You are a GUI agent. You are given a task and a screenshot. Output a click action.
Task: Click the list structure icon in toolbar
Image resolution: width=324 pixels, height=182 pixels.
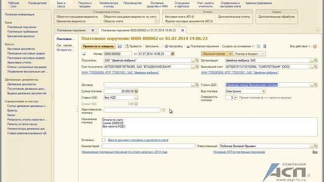(265, 46)
